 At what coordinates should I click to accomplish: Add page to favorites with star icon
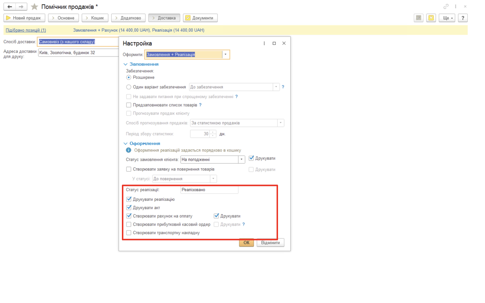(34, 7)
